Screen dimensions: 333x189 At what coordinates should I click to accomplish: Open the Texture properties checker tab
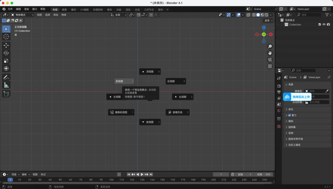coord(279,126)
